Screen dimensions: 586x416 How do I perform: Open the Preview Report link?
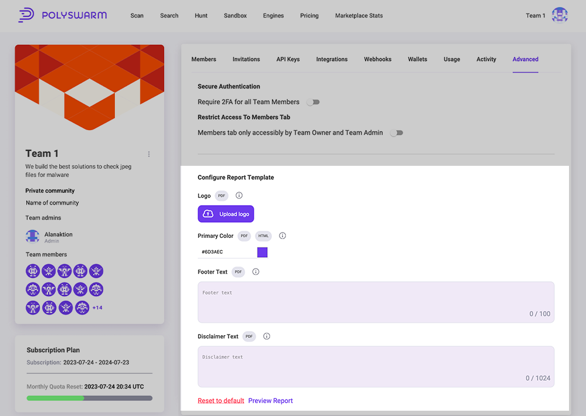click(x=270, y=401)
